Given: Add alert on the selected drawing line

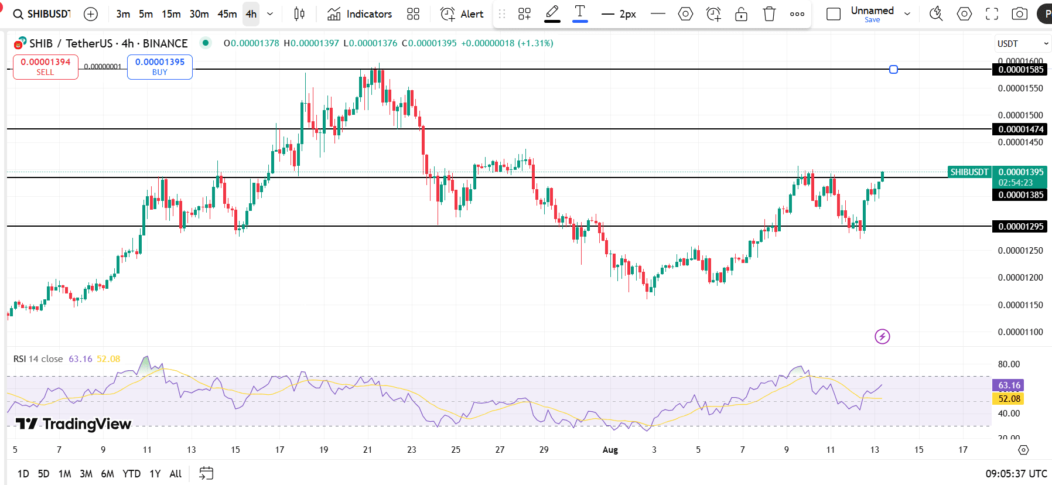Looking at the screenshot, I should (713, 14).
